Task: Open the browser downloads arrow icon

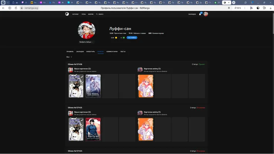Action: click(x=271, y=8)
